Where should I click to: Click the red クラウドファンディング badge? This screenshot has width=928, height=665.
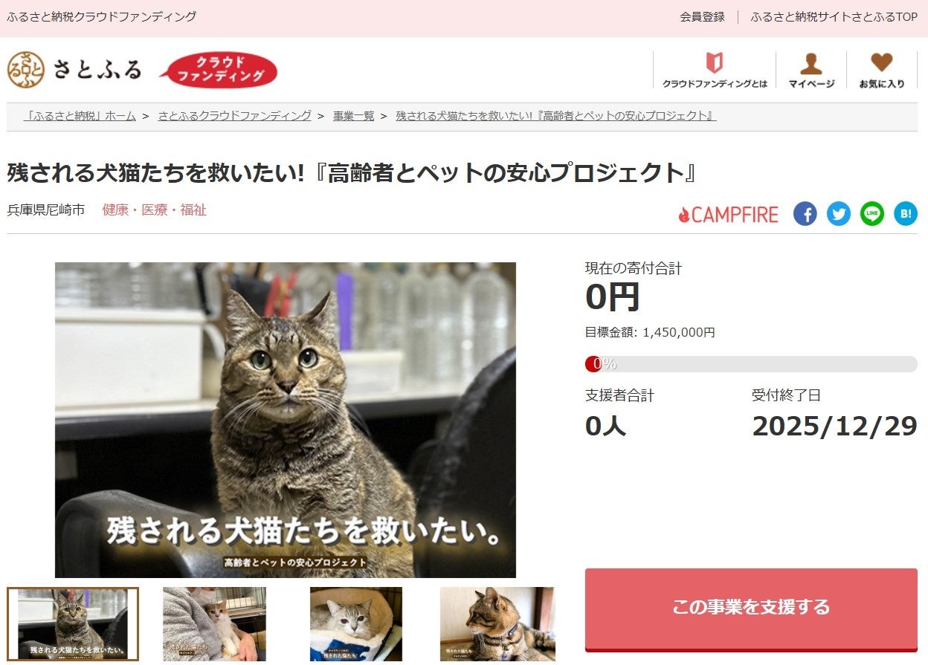219,71
